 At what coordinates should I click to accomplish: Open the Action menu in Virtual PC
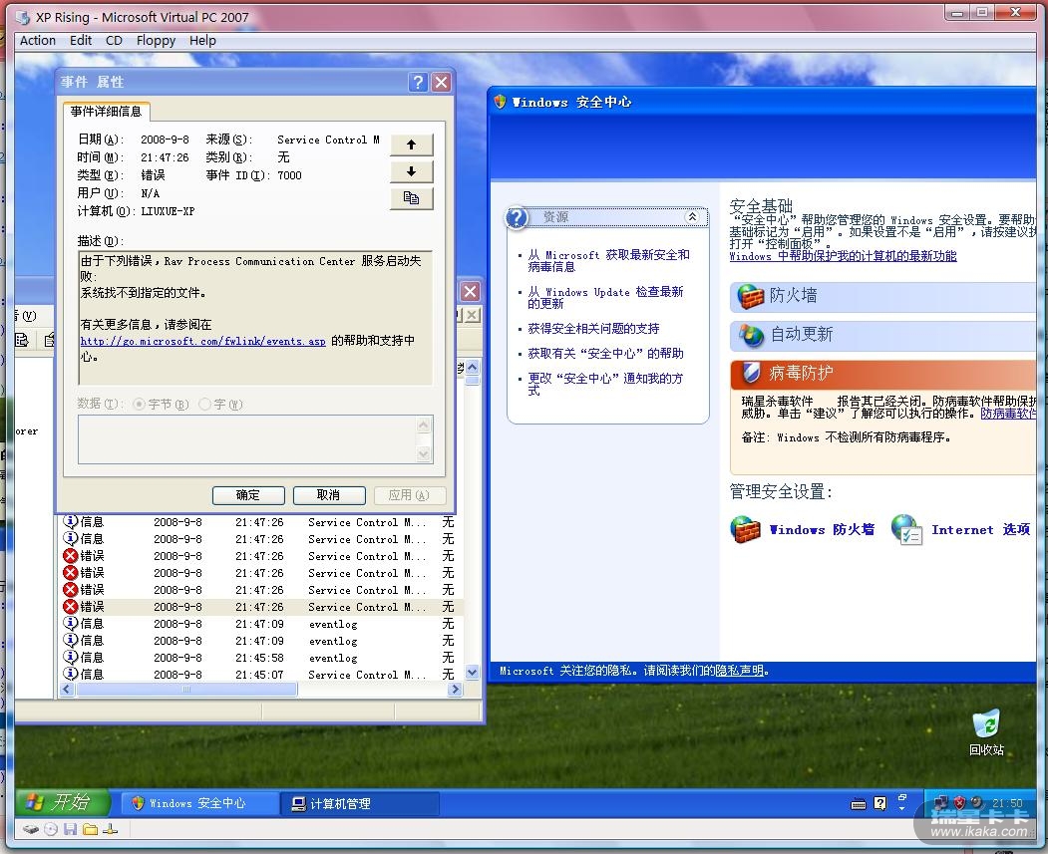(38, 41)
